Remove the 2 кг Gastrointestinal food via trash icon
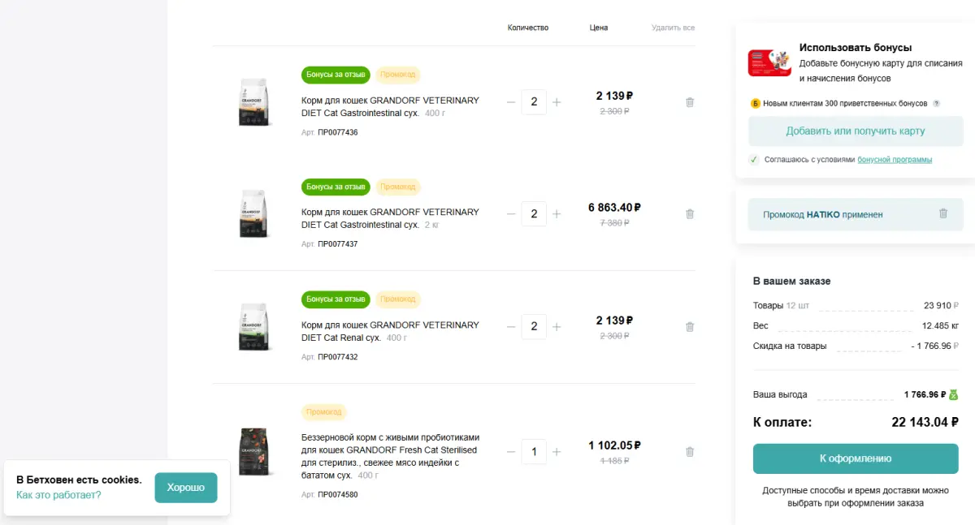The image size is (975, 525). click(x=690, y=214)
